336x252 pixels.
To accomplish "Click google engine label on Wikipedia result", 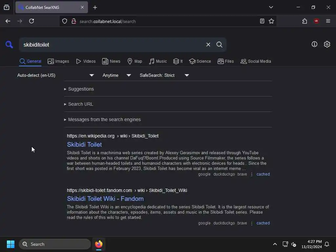I will [204, 174].
